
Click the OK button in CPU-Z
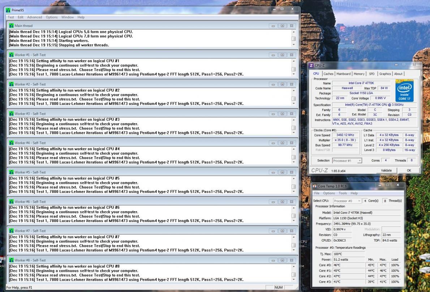[409, 171]
